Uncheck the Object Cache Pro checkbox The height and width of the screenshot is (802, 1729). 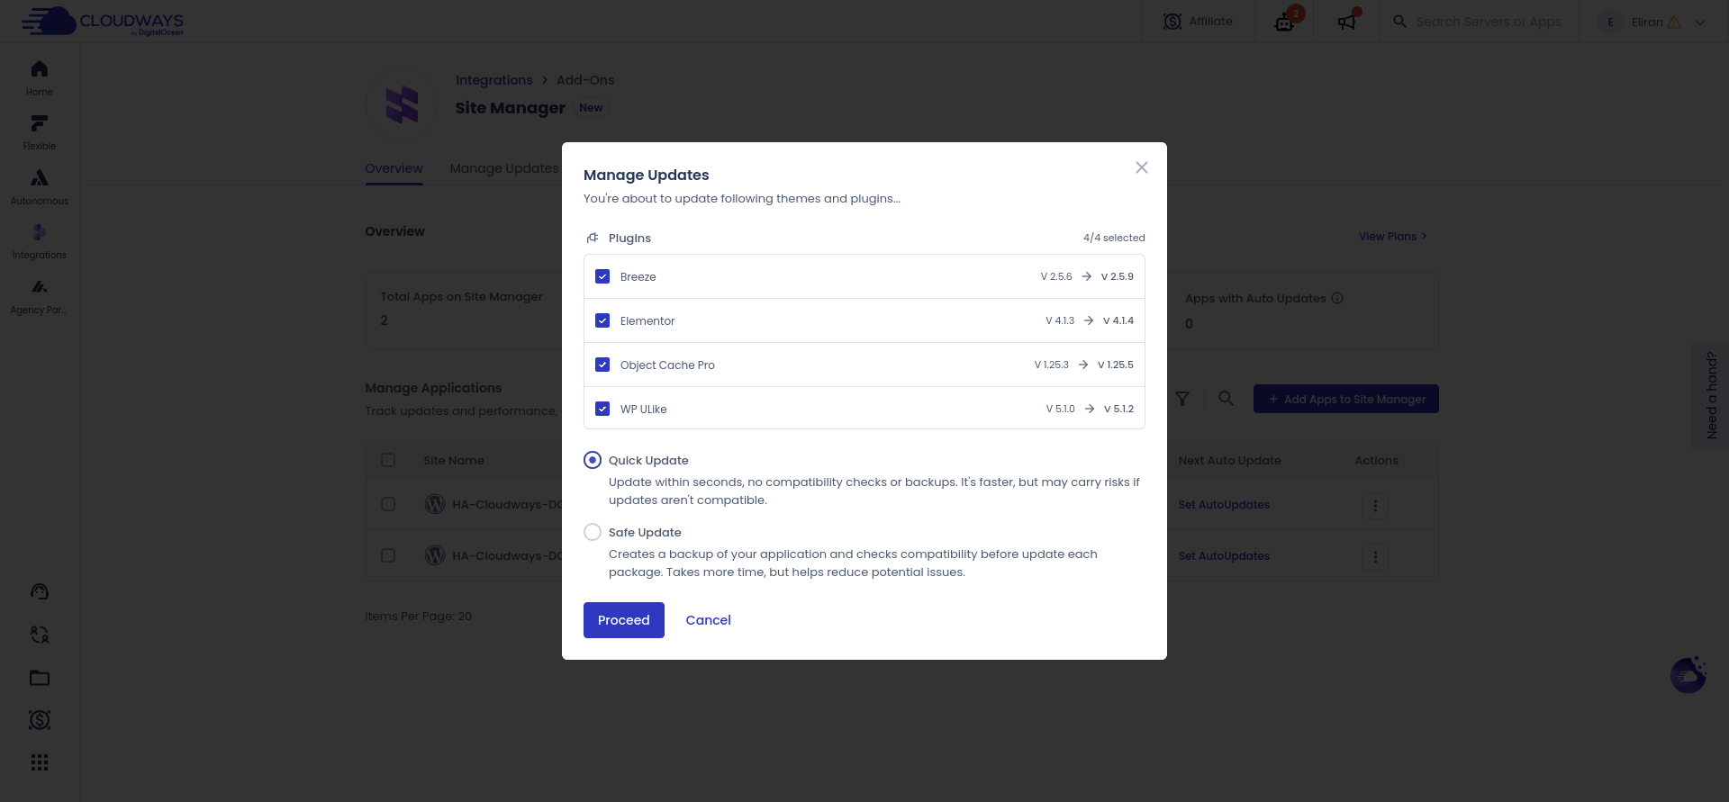pos(602,365)
